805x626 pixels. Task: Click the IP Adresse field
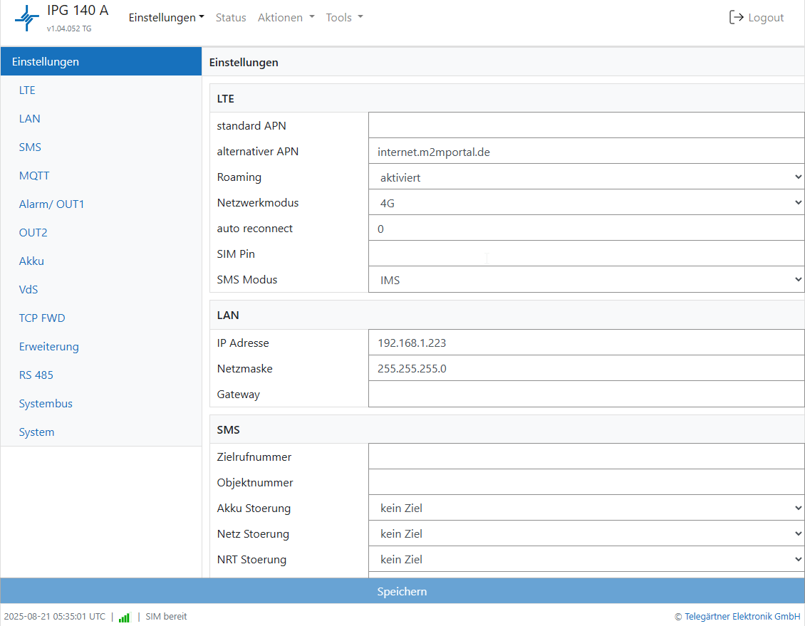586,343
